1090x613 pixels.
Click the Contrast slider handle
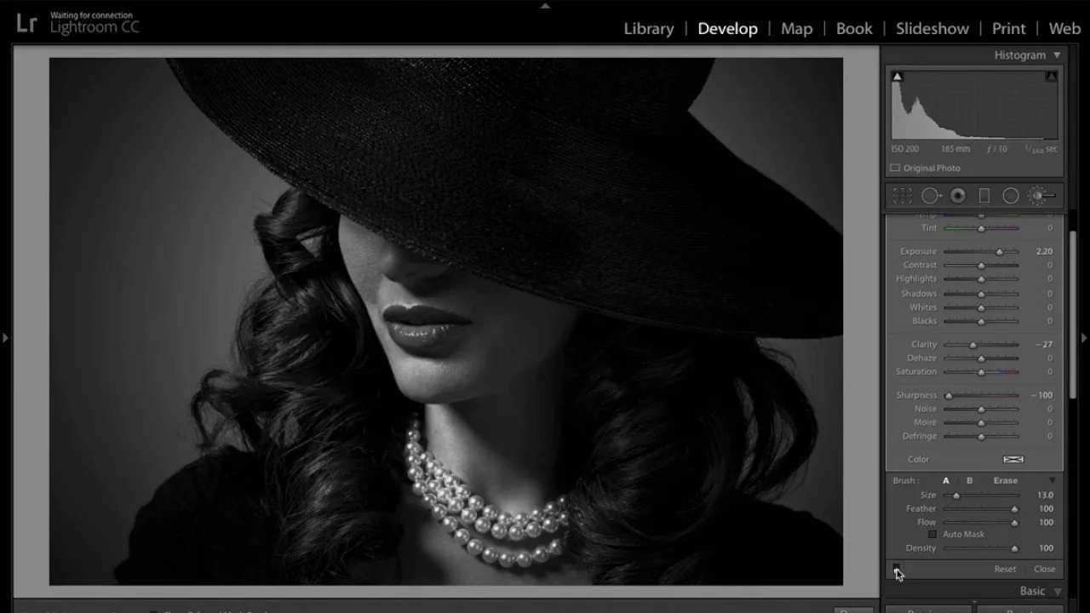click(x=981, y=266)
